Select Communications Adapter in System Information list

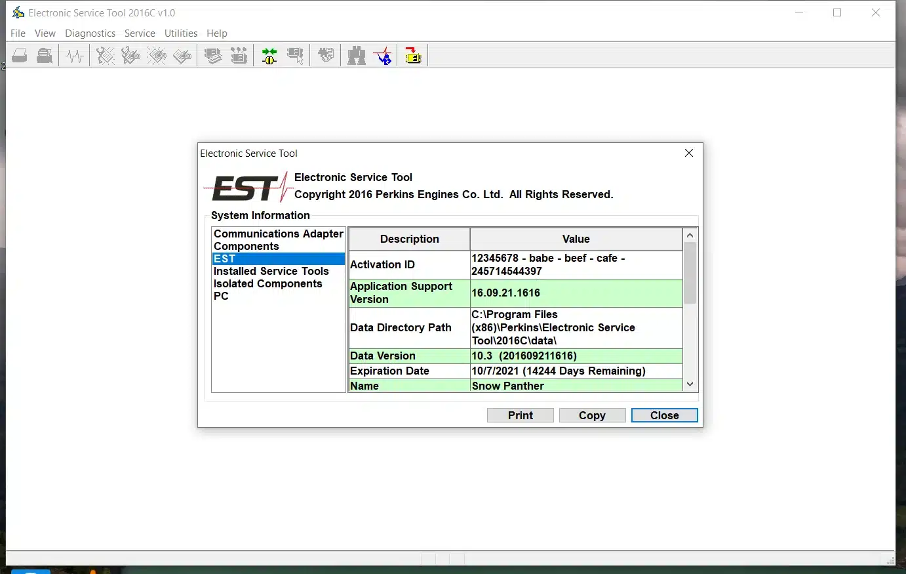(278, 234)
